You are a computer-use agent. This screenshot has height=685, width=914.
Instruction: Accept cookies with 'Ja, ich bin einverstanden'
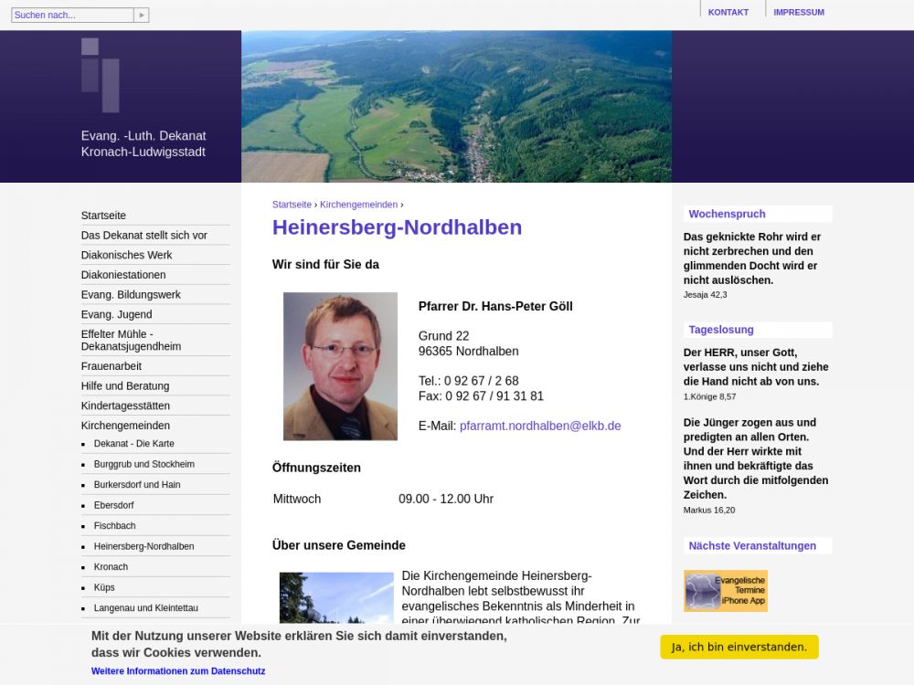coord(739,647)
